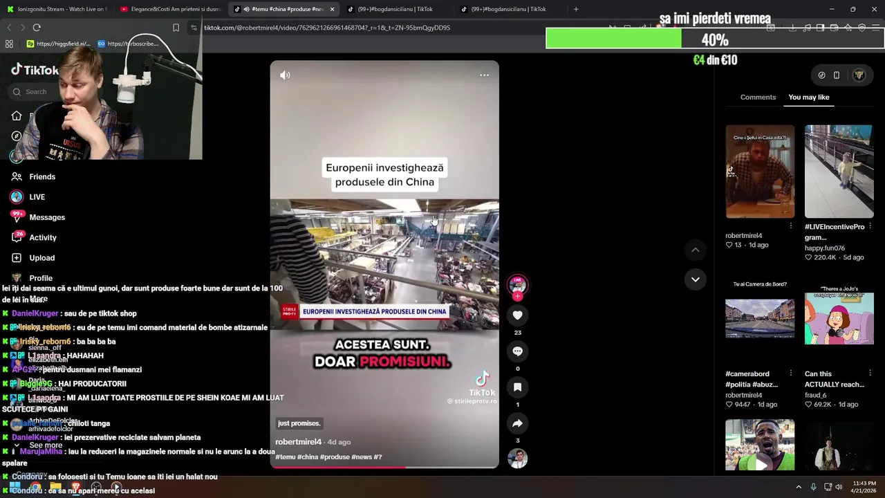Viewport: 885px width, 498px height.
Task: Expand See more in sidebar following list
Action: pos(45,445)
